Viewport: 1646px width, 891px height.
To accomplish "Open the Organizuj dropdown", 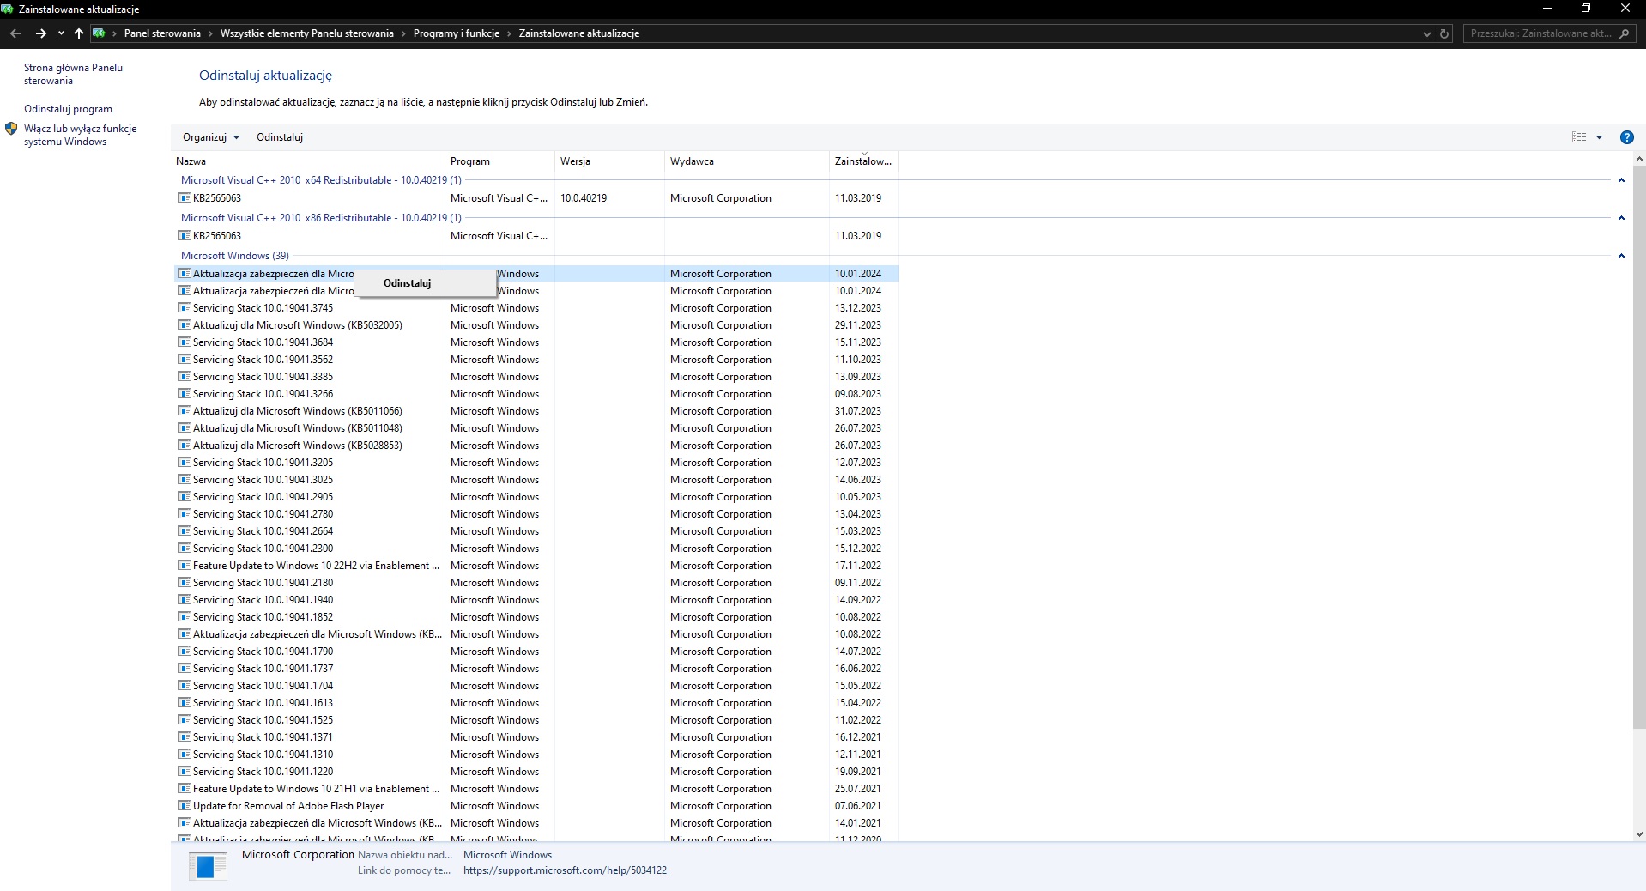I will point(210,136).
